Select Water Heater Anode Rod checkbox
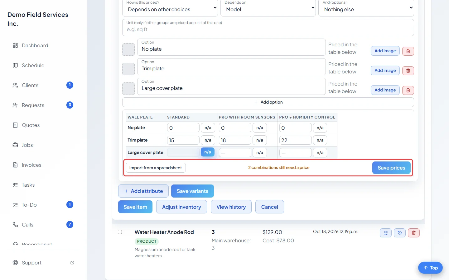The width and height of the screenshot is (449, 280). pyautogui.click(x=120, y=232)
